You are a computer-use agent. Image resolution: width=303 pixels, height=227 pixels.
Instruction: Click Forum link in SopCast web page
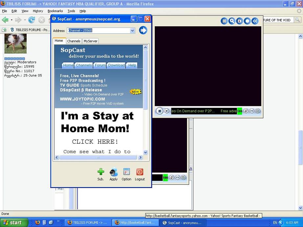[100, 65]
